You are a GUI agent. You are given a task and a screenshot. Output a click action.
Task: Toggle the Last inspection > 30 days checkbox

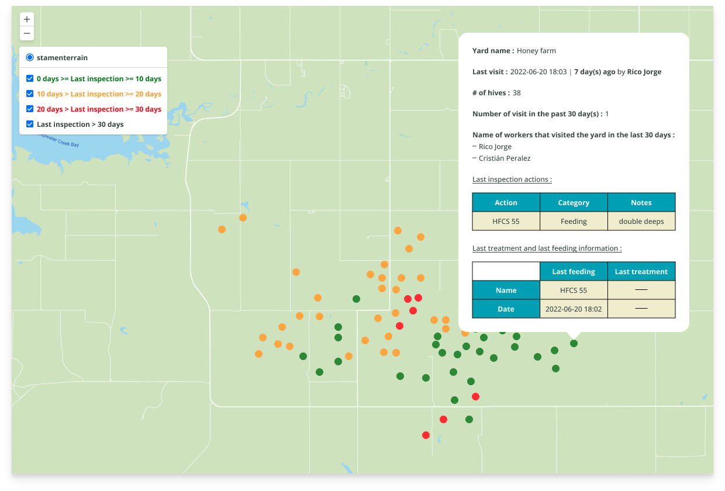pyautogui.click(x=30, y=124)
